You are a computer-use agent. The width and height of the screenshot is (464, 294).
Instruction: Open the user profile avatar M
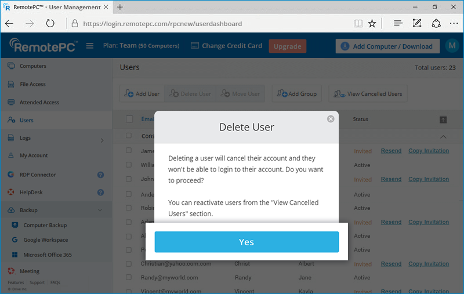tap(451, 46)
